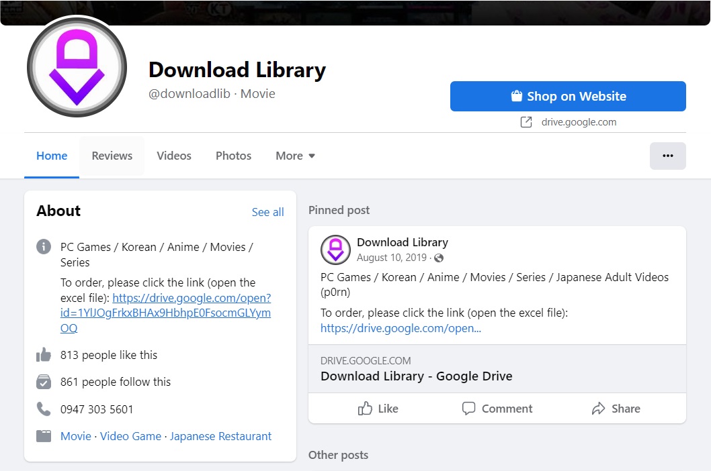Click the thumbs-up icon beside 813 people
The image size is (711, 471).
[x=44, y=355]
